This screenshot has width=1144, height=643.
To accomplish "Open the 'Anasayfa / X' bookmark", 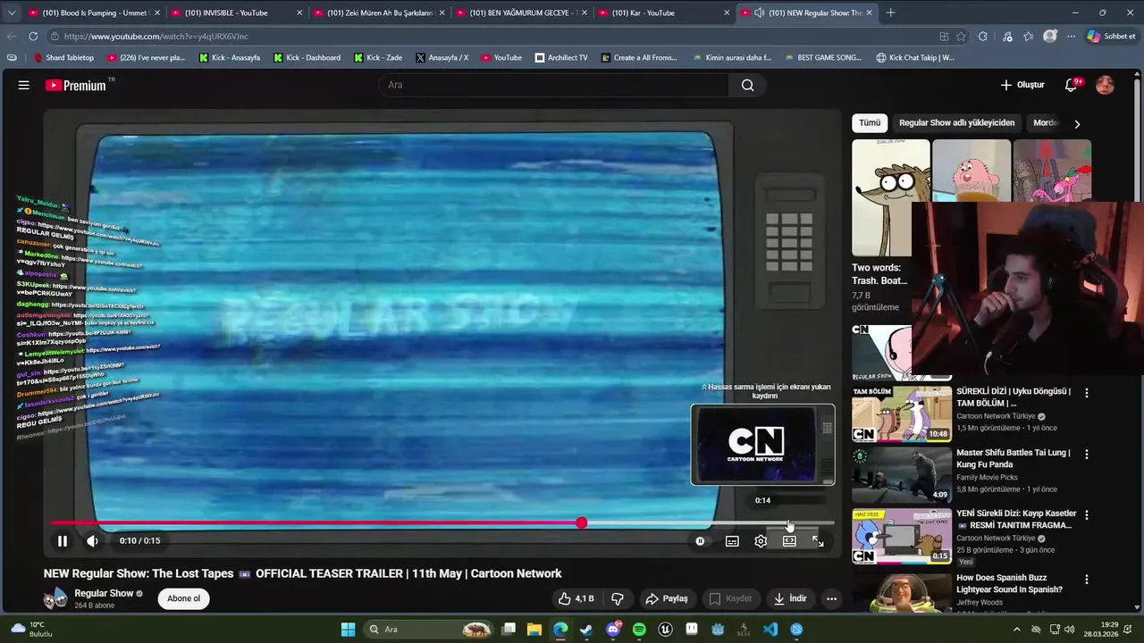I will [442, 57].
